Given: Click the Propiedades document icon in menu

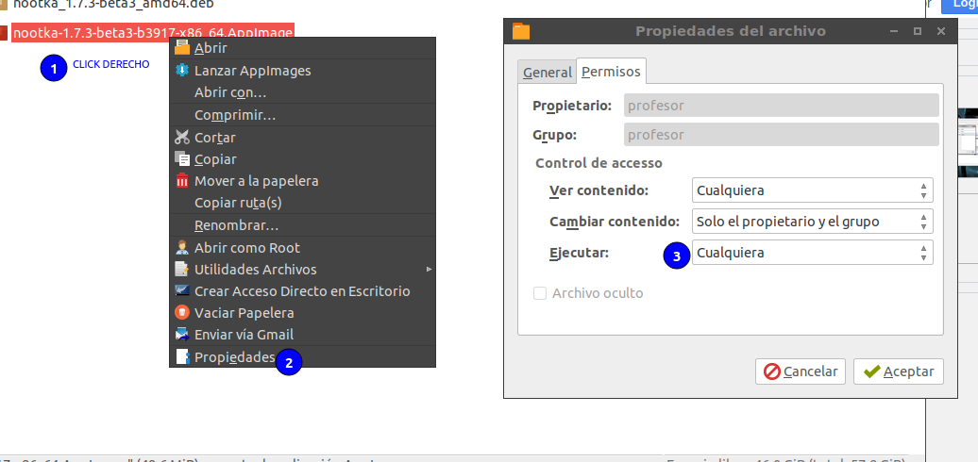Looking at the screenshot, I should tap(182, 356).
